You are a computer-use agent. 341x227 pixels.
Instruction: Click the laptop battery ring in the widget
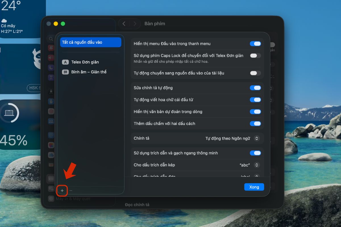coord(10,113)
